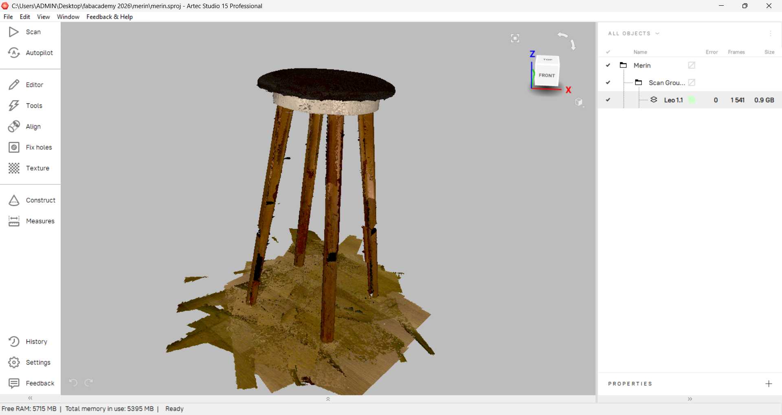Image resolution: width=782 pixels, height=415 pixels.
Task: Click the Merin folder icon
Action: pos(623,65)
